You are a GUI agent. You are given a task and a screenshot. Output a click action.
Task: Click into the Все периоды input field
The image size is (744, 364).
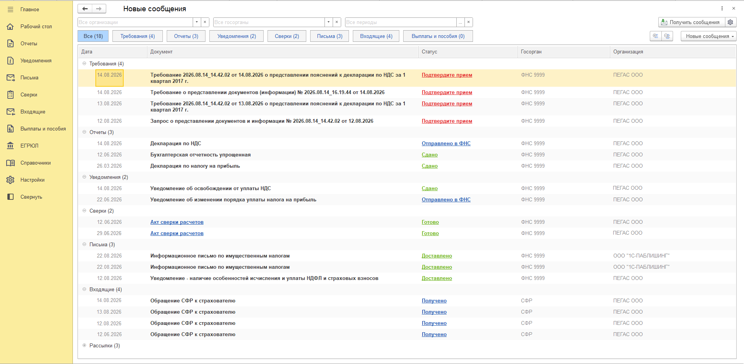400,22
